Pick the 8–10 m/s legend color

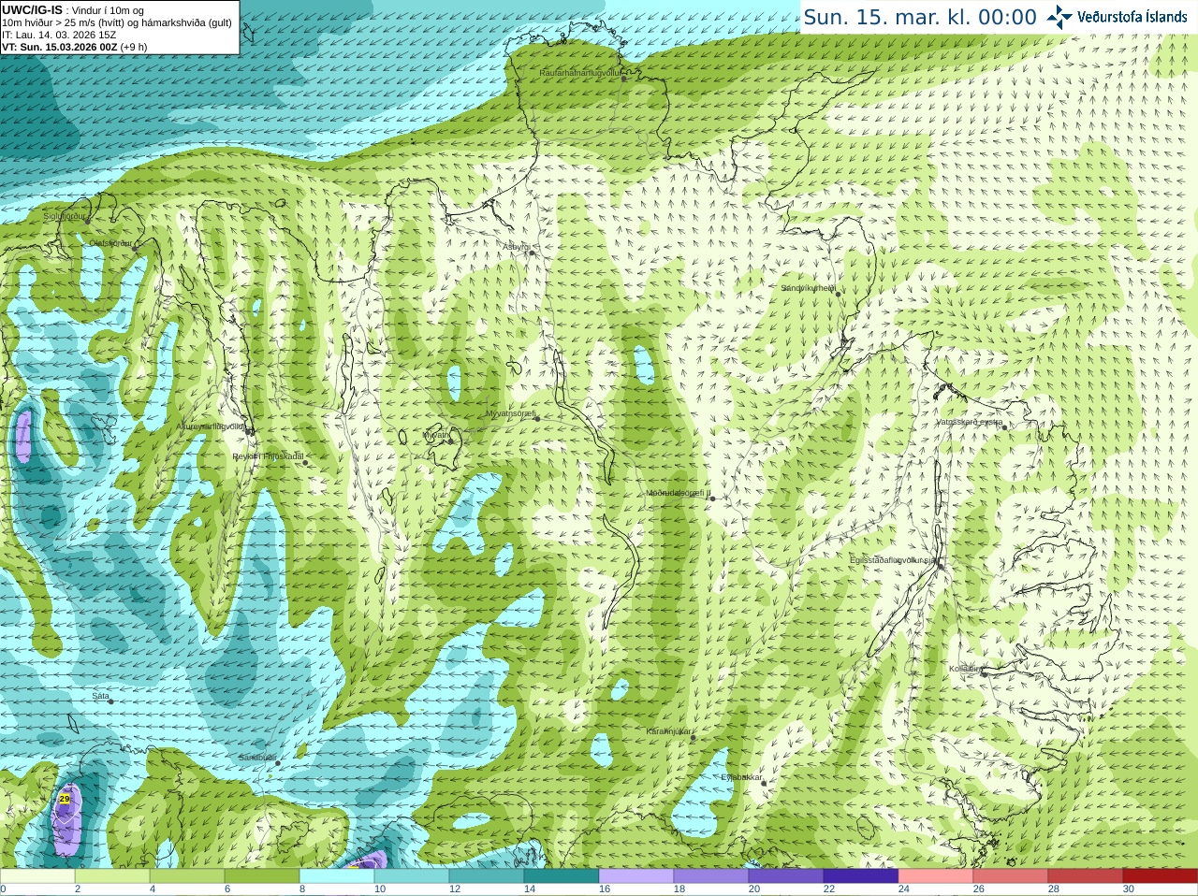[337, 876]
